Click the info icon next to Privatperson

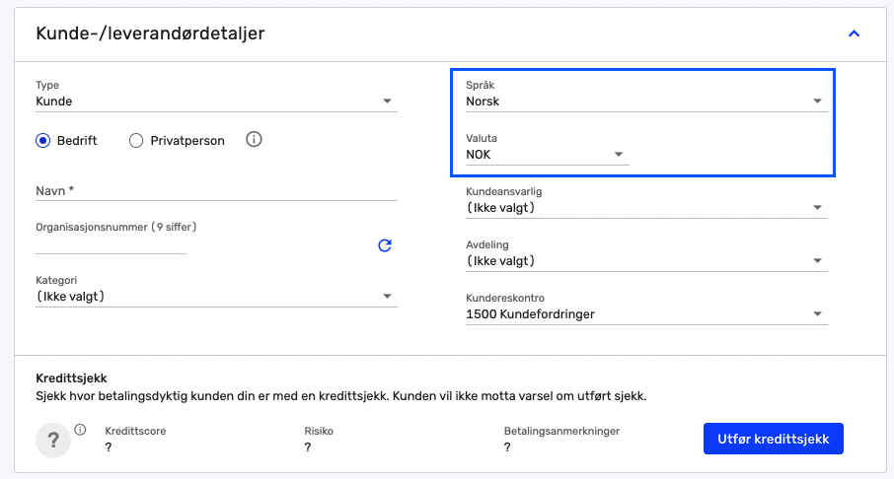pyautogui.click(x=254, y=140)
